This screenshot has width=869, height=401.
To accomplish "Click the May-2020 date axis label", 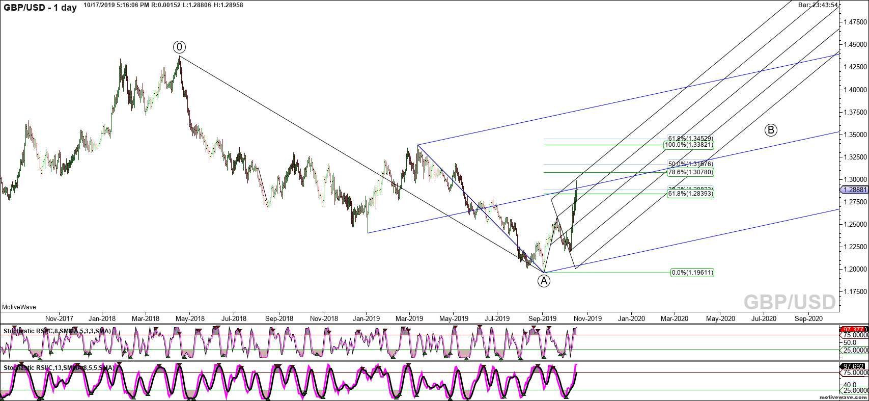I will pyautogui.click(x=721, y=318).
